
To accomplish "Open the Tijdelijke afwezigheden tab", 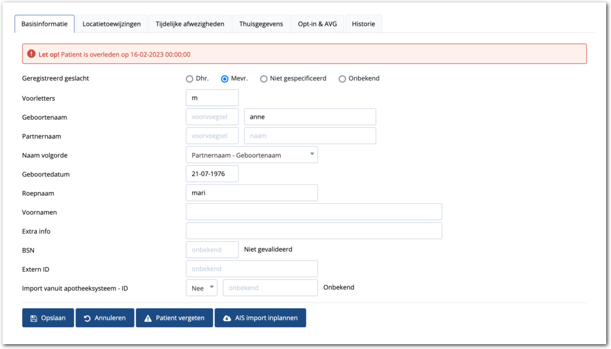I will point(190,24).
